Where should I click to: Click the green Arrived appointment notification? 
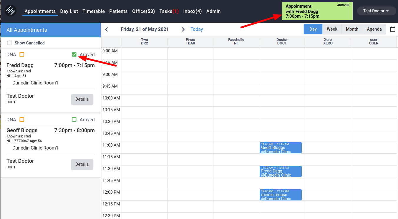[x=317, y=11]
